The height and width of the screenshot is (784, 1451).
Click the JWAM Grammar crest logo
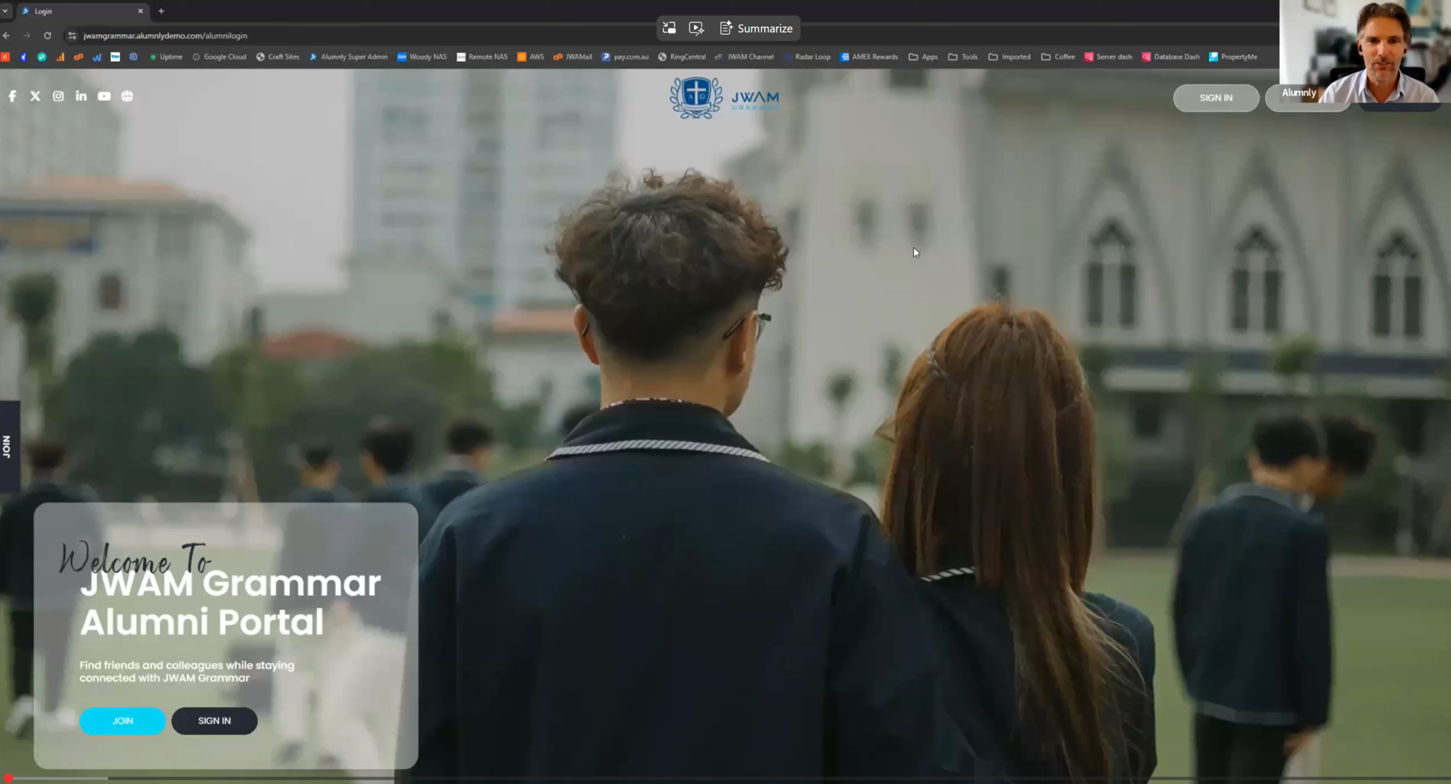click(696, 98)
